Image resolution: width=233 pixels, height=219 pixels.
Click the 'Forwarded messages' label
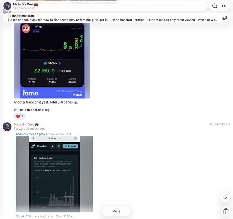[x=29, y=129]
